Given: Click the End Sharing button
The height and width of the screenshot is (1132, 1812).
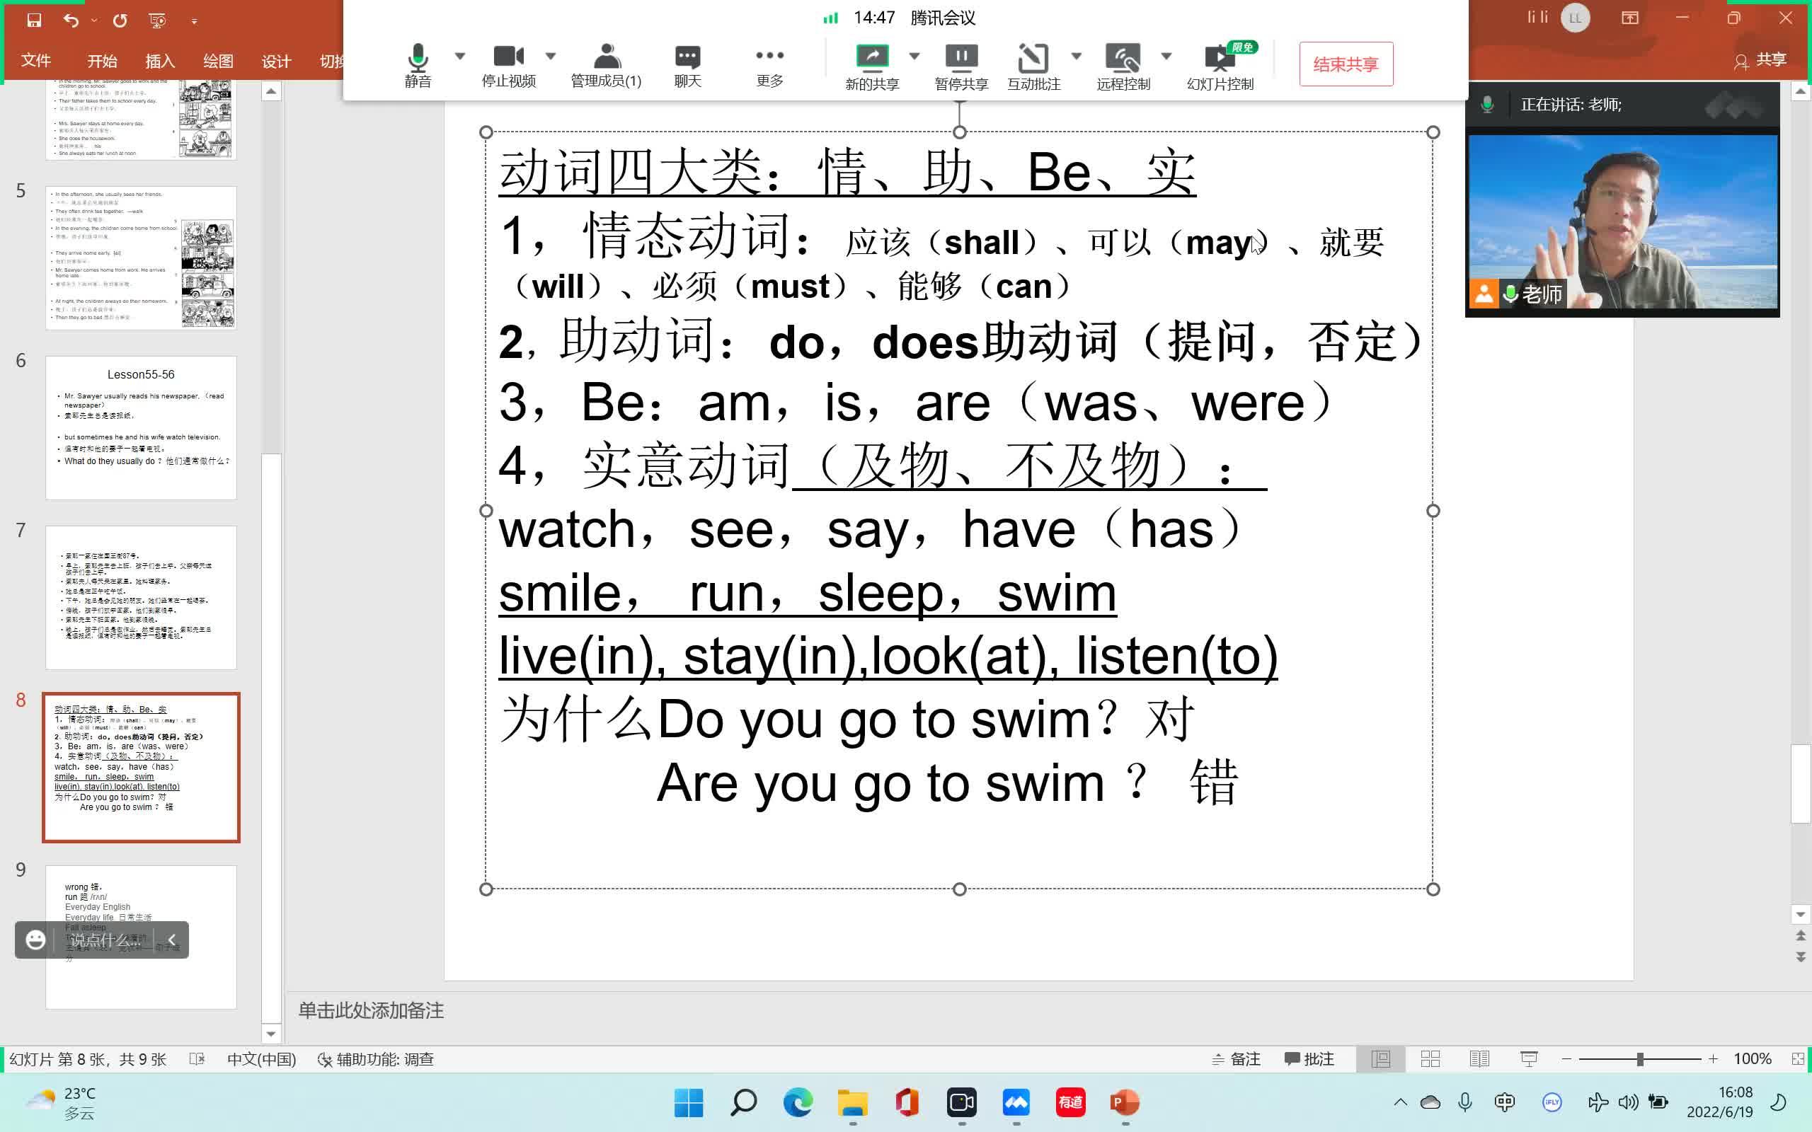Looking at the screenshot, I should 1346,64.
